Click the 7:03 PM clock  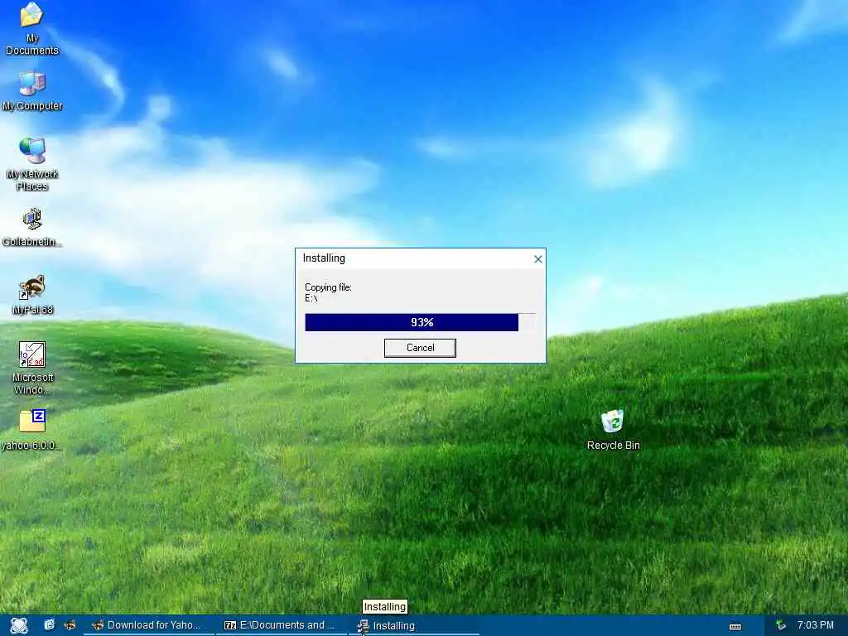click(x=816, y=625)
